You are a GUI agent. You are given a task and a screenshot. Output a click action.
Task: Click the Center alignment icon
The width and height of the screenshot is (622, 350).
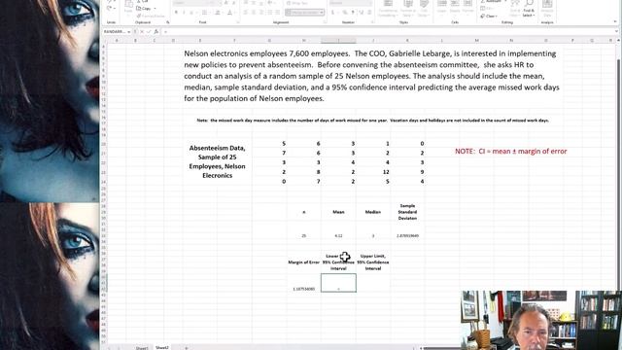point(254,13)
